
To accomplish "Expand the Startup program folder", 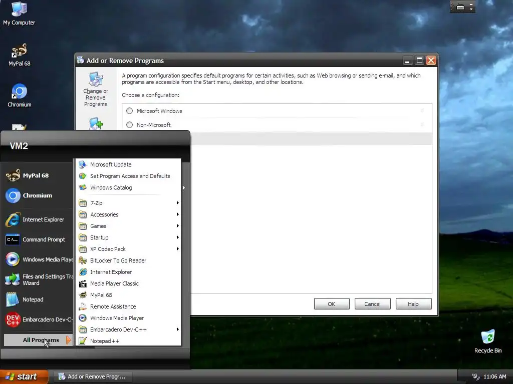I will pyautogui.click(x=128, y=237).
